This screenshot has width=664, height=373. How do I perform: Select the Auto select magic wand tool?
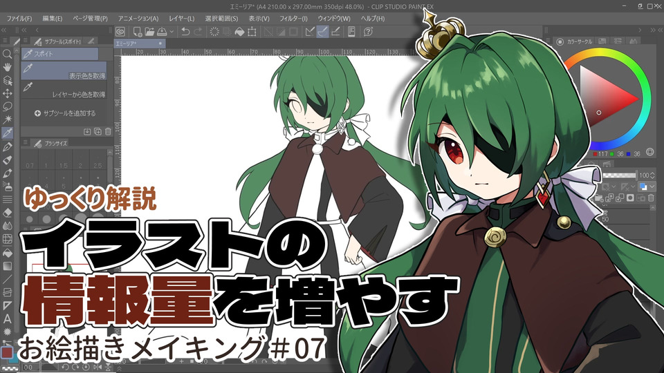point(7,119)
